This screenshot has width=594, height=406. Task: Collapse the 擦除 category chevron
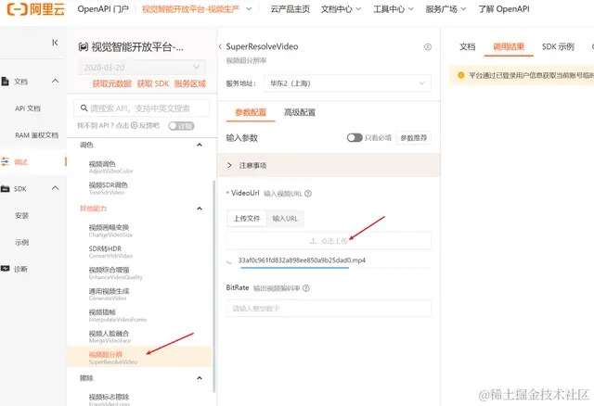click(200, 378)
